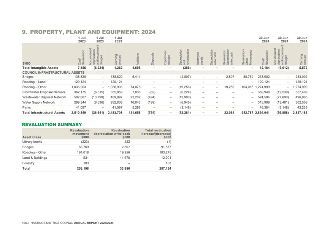
Task: Click the Intangible closing cost value 12,184
Action: point(265,68)
